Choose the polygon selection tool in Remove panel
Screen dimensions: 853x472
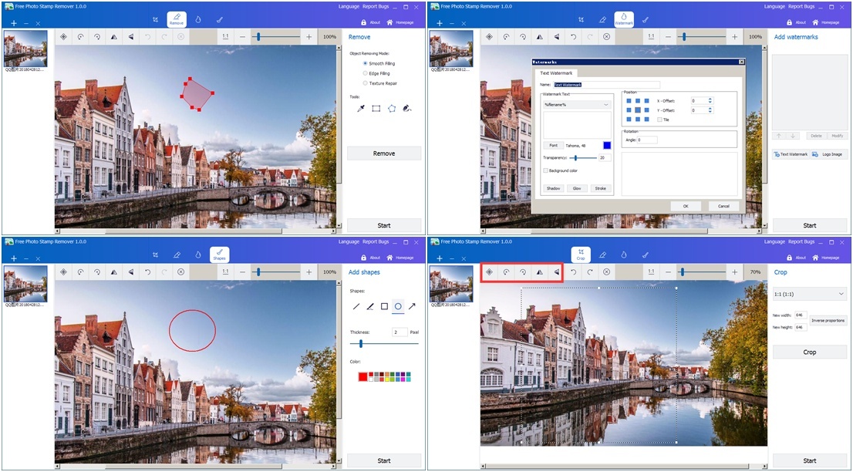click(x=392, y=109)
